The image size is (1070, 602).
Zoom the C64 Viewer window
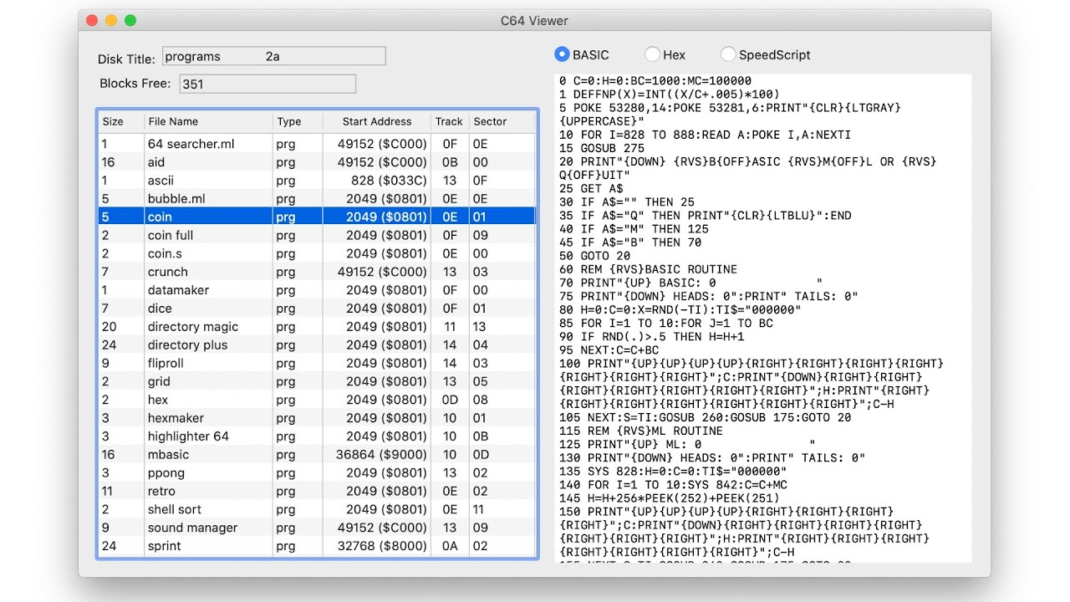click(130, 20)
